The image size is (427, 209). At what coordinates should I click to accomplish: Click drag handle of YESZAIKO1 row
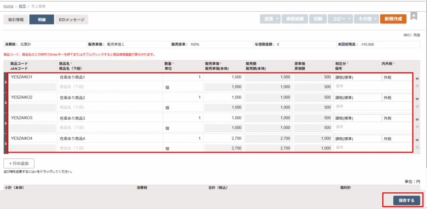click(x=6, y=82)
